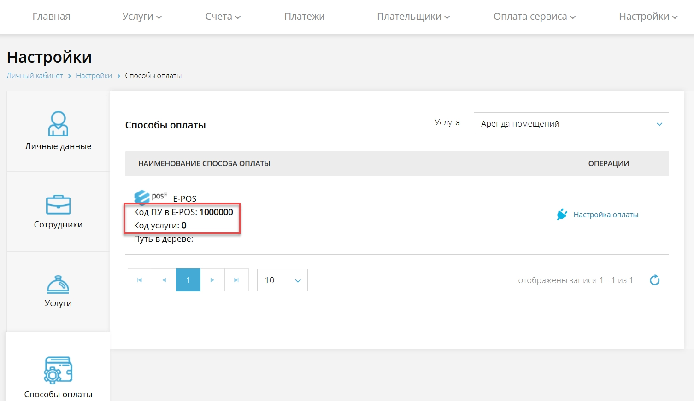Open the Услуги service bell section
The height and width of the screenshot is (401, 694).
click(x=58, y=292)
